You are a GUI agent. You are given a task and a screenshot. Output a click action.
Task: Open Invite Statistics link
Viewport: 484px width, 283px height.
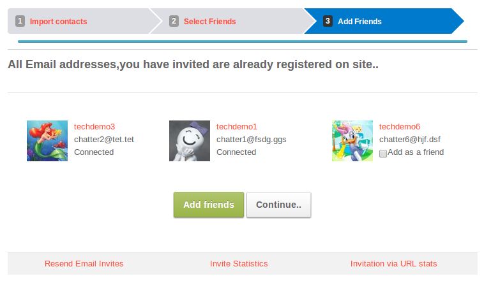pos(239,263)
